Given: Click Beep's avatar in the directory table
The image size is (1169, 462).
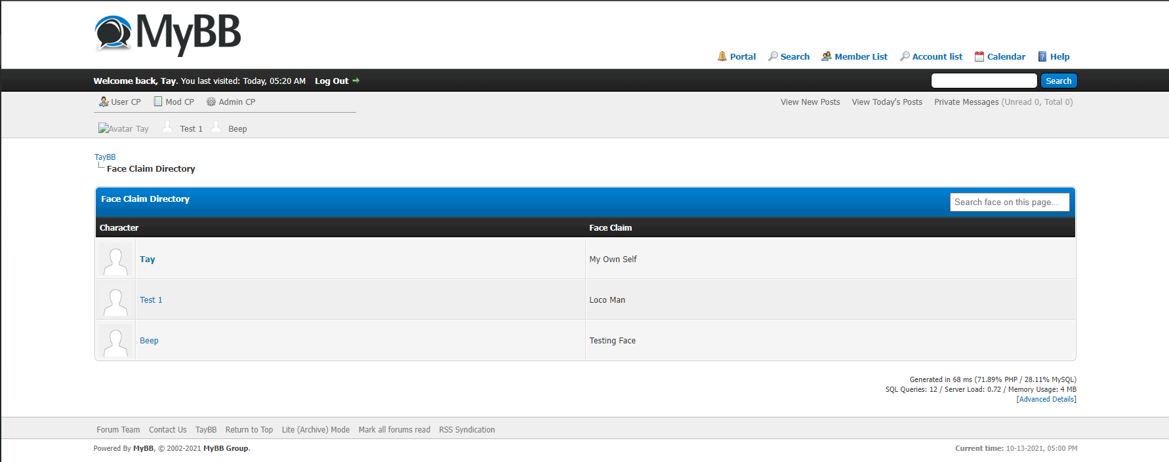Looking at the screenshot, I should [x=115, y=341].
